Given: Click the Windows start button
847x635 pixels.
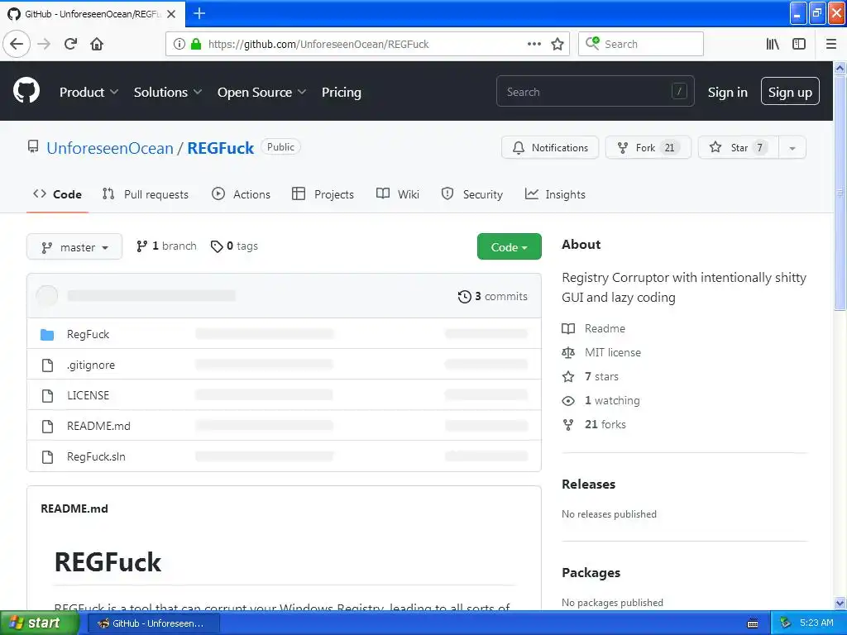Looking at the screenshot, I should click(x=38, y=623).
